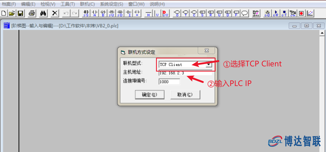326x152 pixels.
Task: Click the c-M monitor camera icon
Action: 293,13
